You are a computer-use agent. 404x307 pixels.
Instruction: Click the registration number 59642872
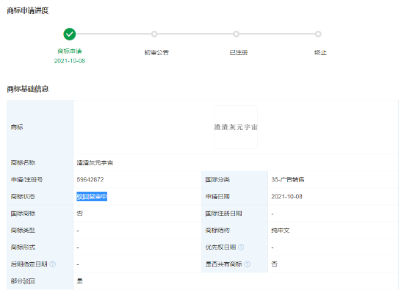click(90, 179)
